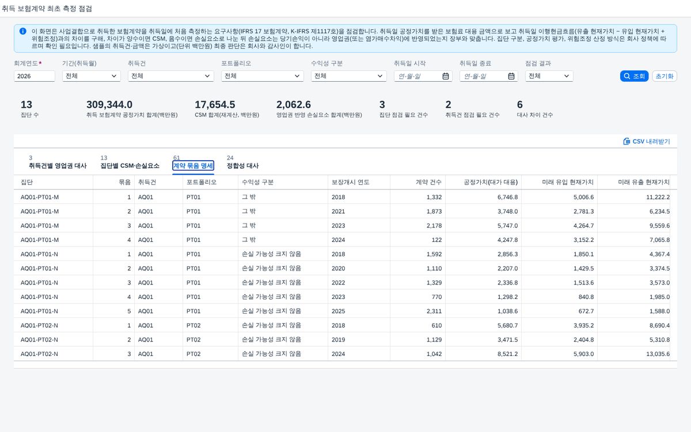Image resolution: width=691 pixels, height=432 pixels.
Task: Click the 13,035.6 outflow value cell
Action: pyautogui.click(x=634, y=354)
